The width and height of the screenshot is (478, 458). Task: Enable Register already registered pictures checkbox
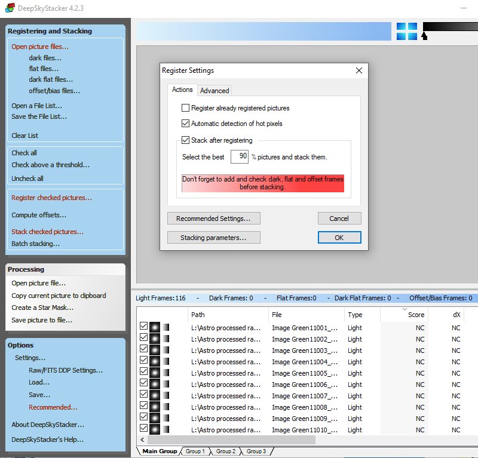coord(185,108)
